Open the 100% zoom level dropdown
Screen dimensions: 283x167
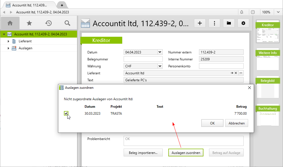coord(278,12)
